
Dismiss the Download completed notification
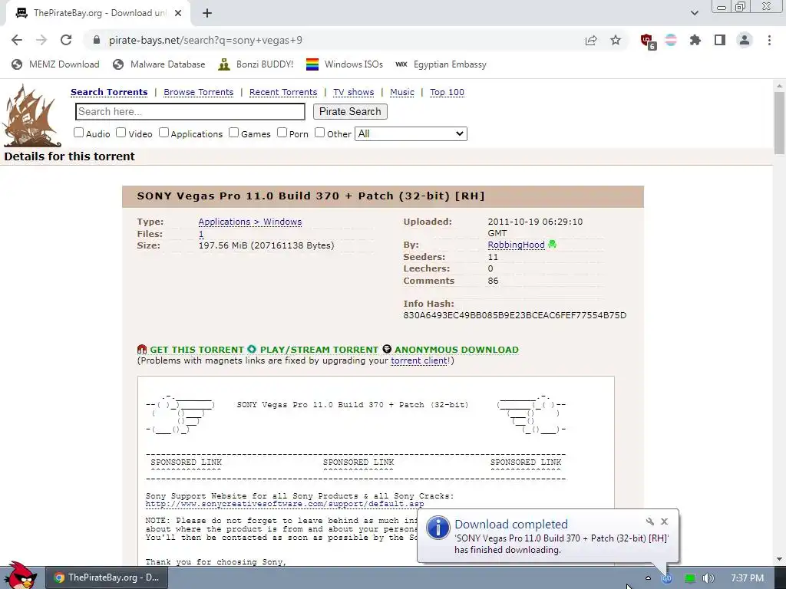pos(664,522)
